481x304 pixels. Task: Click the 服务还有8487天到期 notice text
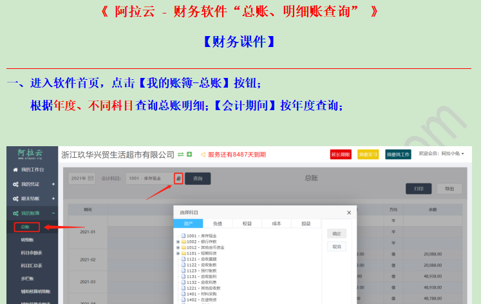[x=237, y=155]
